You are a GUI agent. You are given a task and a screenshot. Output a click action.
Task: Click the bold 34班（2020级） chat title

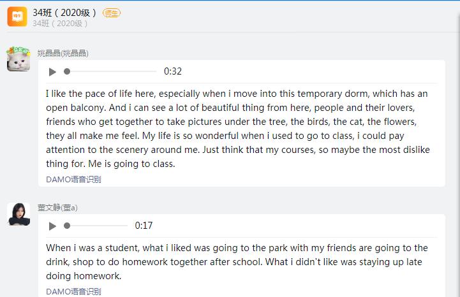[64, 12]
